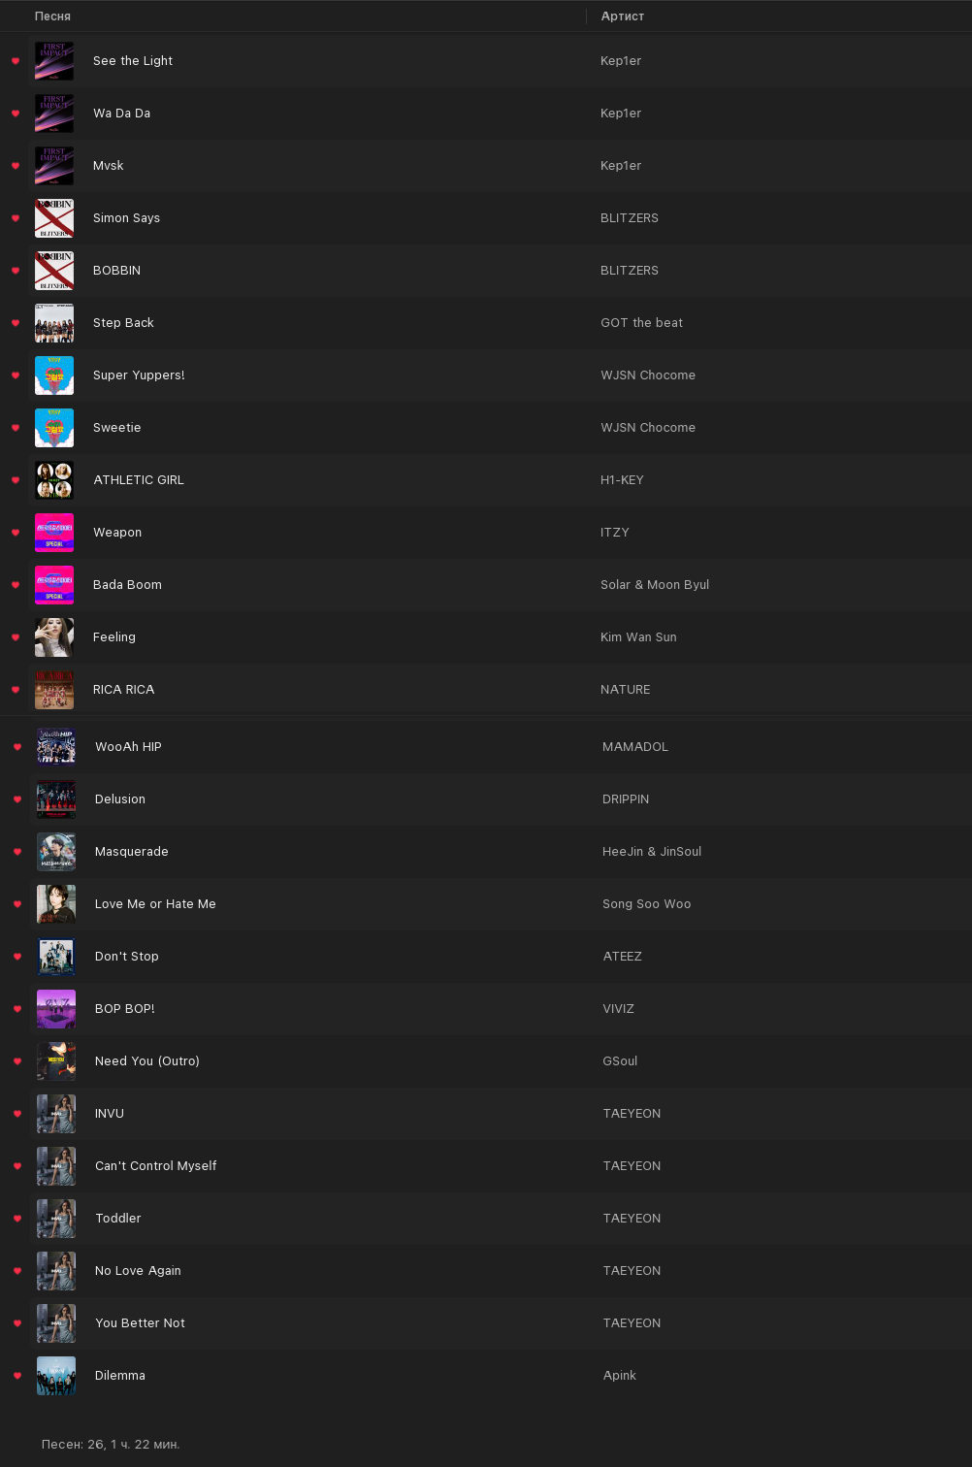Click Super Yuppers! album art

54,375
